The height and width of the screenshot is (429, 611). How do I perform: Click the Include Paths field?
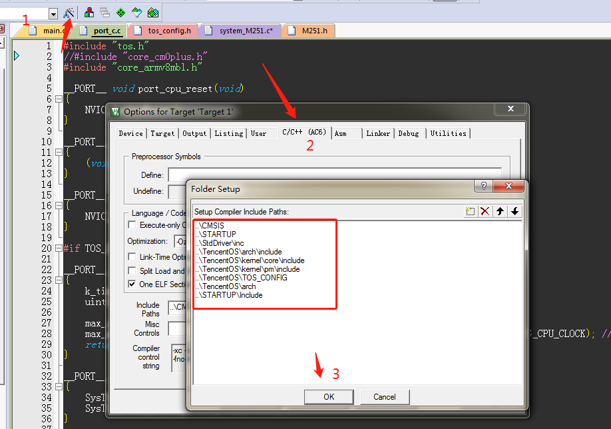click(x=177, y=308)
